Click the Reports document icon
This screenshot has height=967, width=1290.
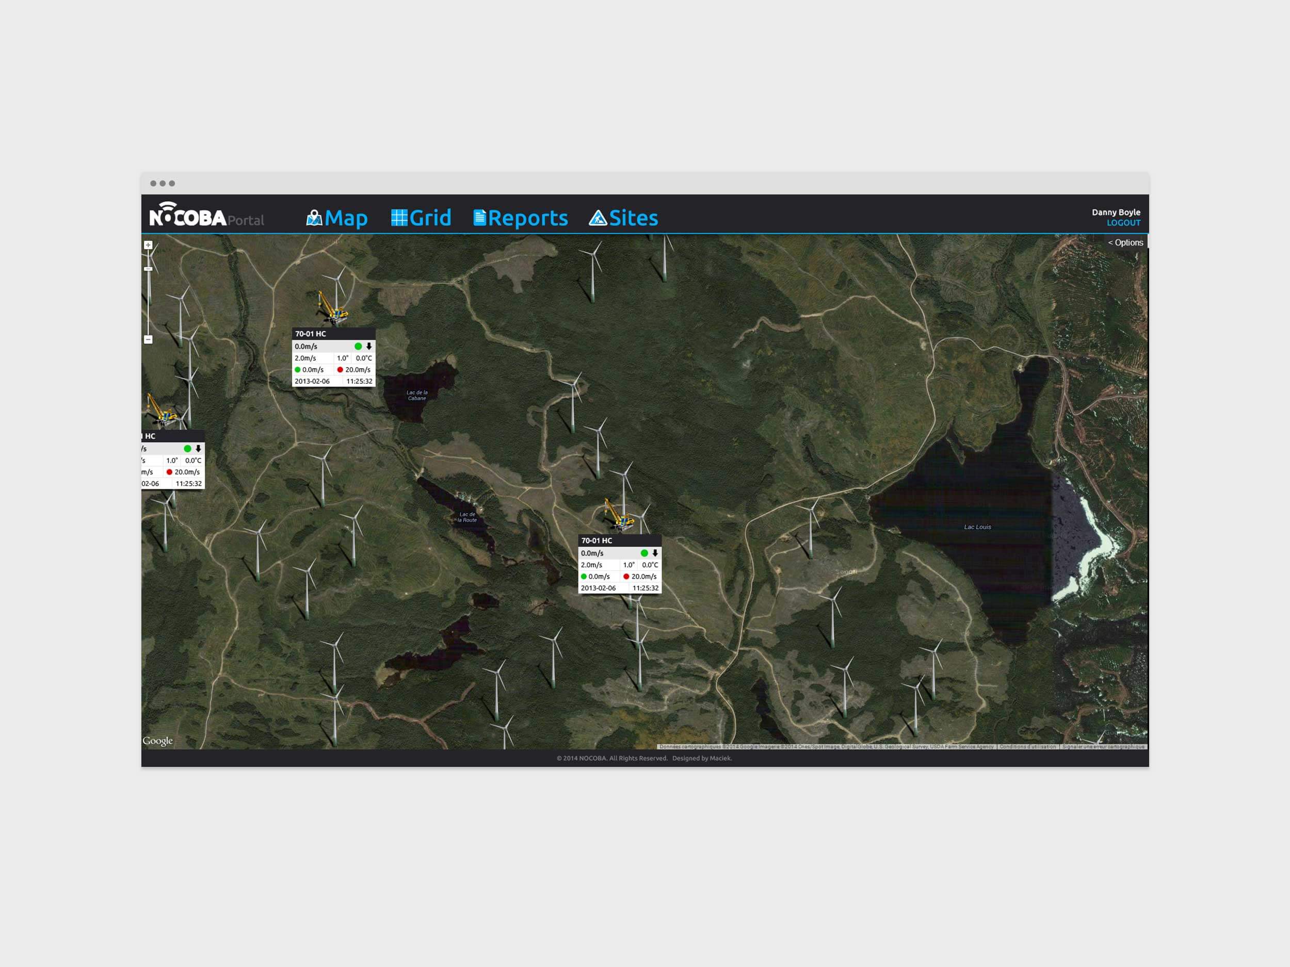tap(479, 218)
